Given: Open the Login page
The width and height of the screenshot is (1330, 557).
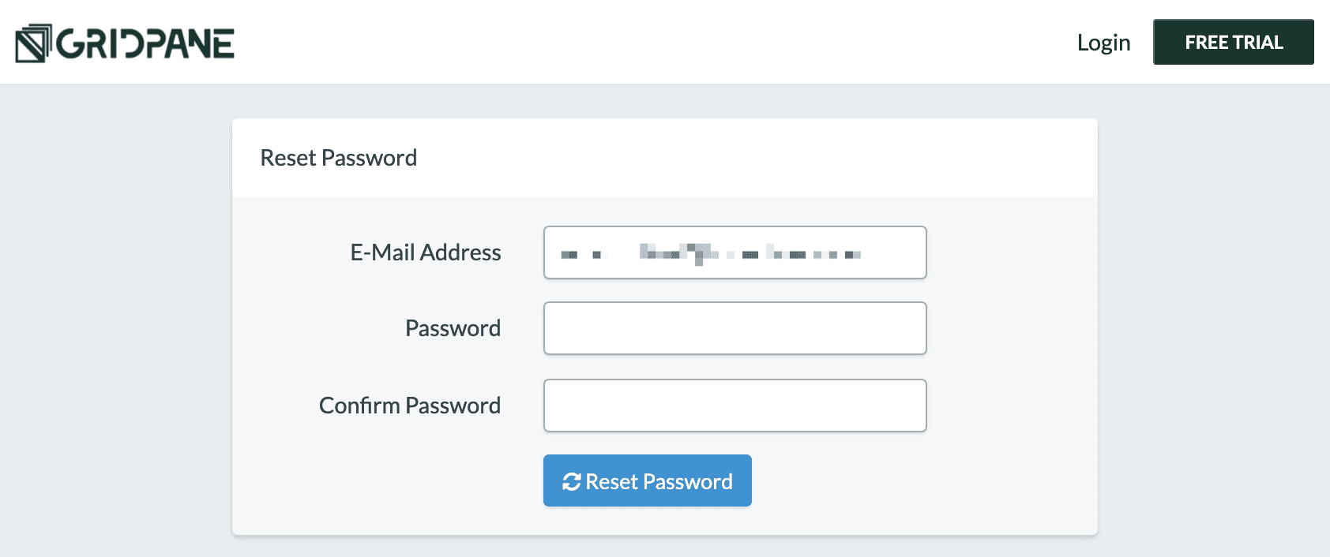Looking at the screenshot, I should tap(1103, 43).
